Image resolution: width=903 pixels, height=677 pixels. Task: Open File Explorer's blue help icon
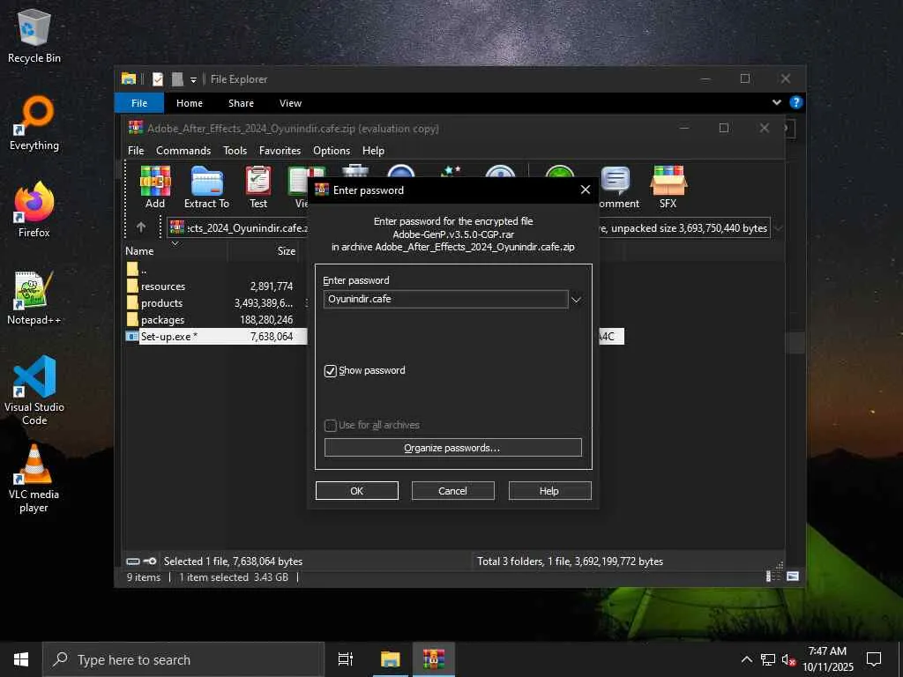tap(796, 102)
